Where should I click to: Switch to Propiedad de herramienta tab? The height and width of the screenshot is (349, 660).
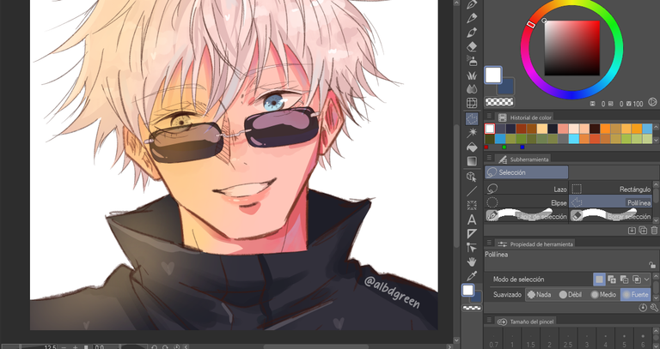tap(535, 244)
